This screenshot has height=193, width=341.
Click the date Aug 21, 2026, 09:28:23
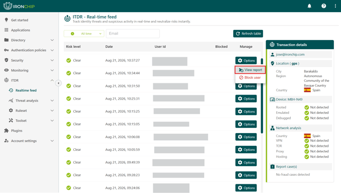[x=123, y=175]
